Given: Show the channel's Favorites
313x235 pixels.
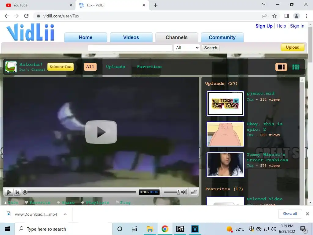Looking at the screenshot, I should click(149, 67).
